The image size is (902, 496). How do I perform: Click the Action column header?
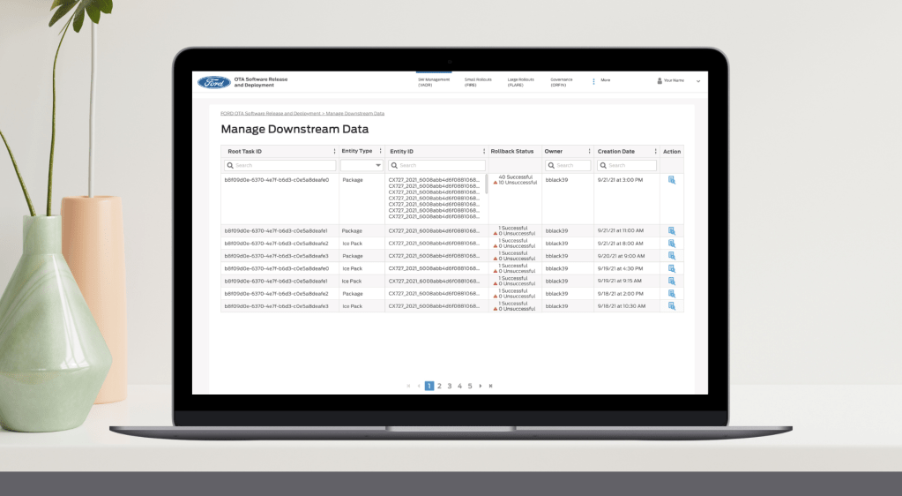pyautogui.click(x=672, y=152)
